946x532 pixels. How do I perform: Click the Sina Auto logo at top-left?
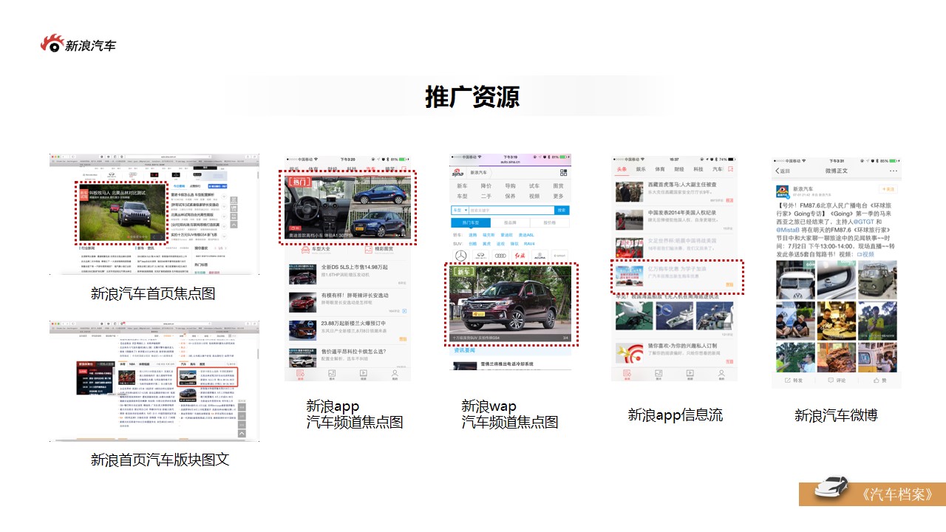coord(78,44)
